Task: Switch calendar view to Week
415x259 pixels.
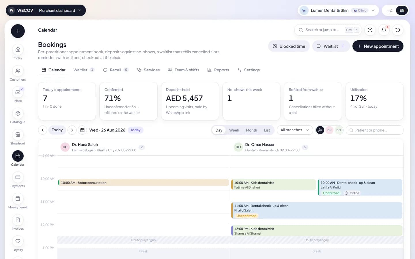Action: [234, 130]
